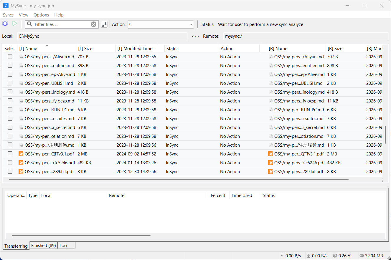
Task: Click the download speed arrow icon in status bar
Action: tap(309, 256)
